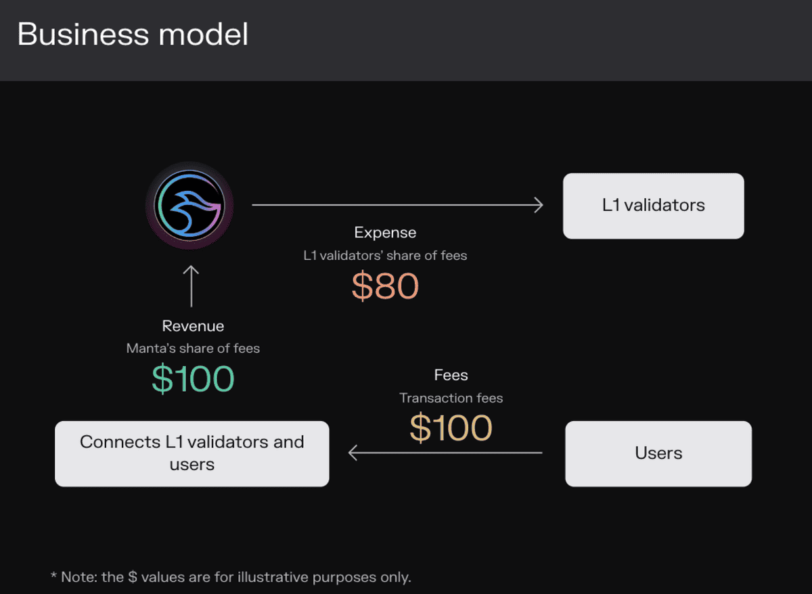The image size is (812, 594).
Task: Click the Expense label
Action: click(x=385, y=233)
